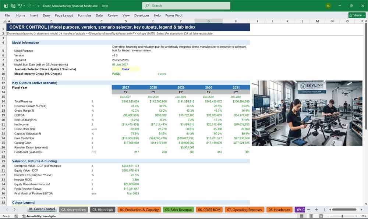The width and height of the screenshot is (368, 219).
Task: Select column G header
Action: pos(209,21)
